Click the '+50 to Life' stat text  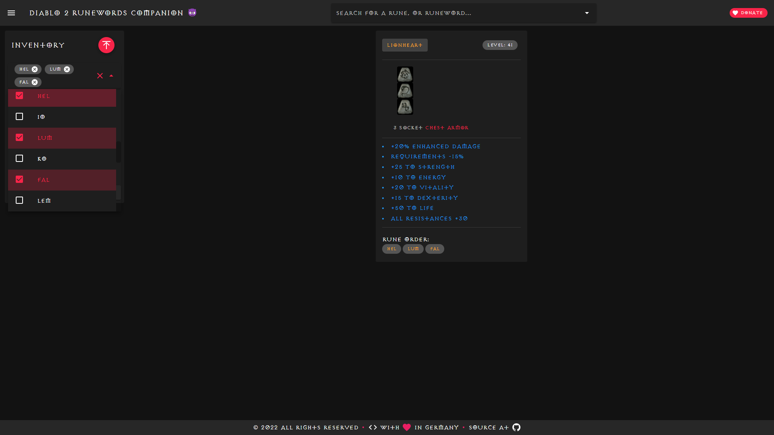pos(412,208)
